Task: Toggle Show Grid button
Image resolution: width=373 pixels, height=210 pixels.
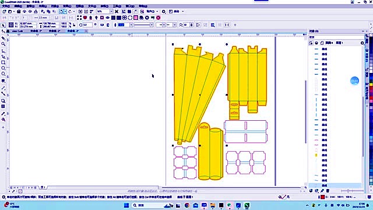Action: tap(129, 12)
